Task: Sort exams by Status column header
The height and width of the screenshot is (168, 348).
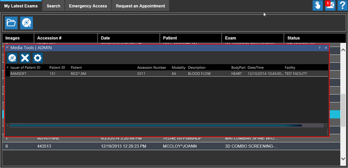Action: (294, 38)
